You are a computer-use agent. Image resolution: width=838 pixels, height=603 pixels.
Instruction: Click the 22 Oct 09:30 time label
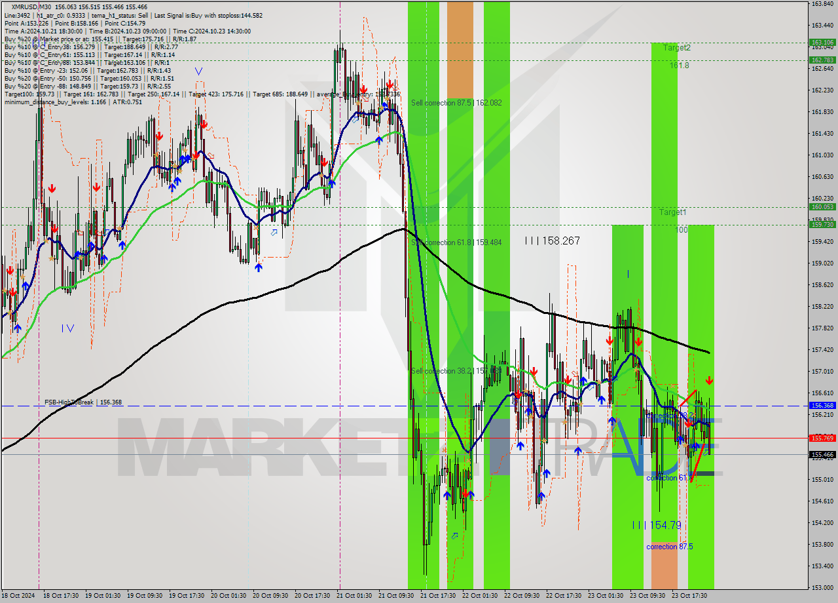pos(522,596)
